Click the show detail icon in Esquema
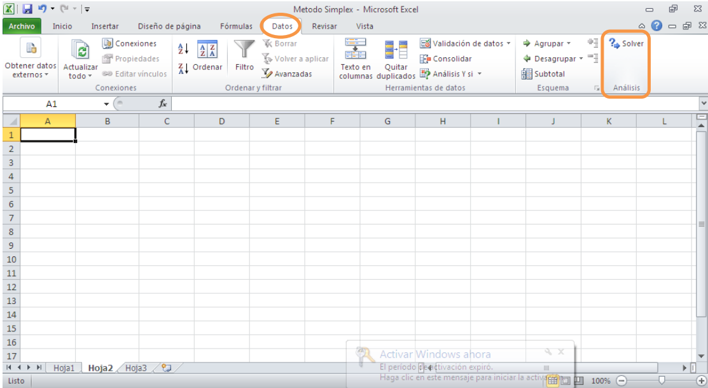Image resolution: width=708 pixels, height=388 pixels. click(593, 43)
